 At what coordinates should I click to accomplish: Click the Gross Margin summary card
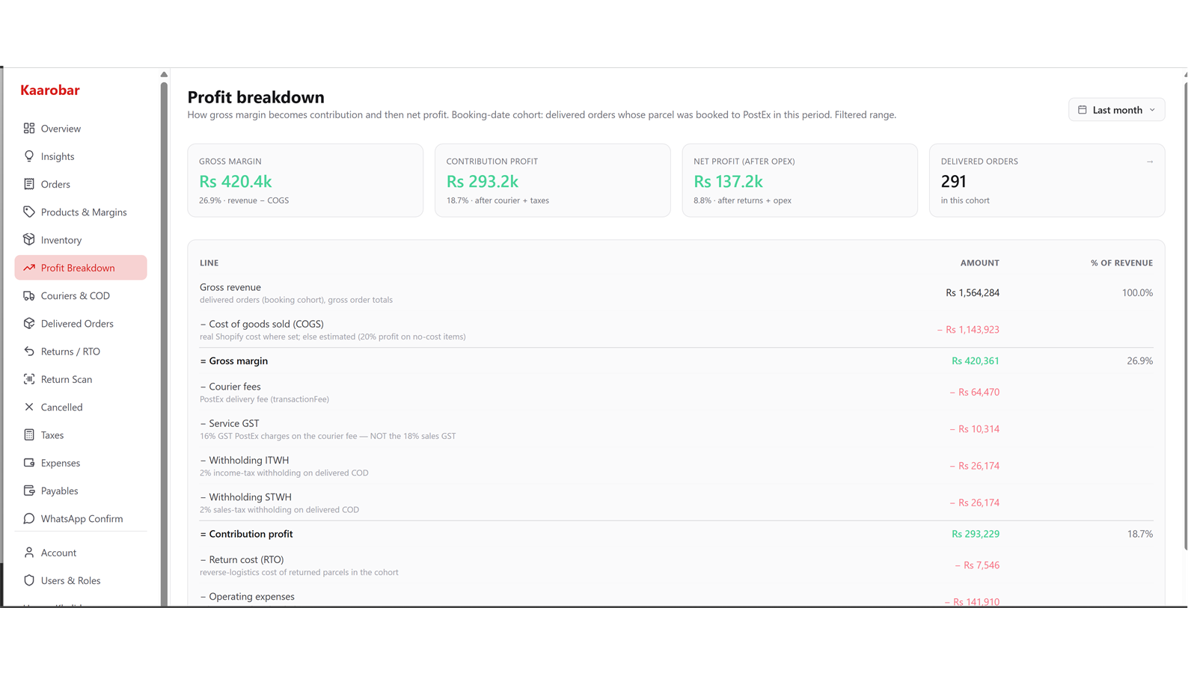[305, 180]
